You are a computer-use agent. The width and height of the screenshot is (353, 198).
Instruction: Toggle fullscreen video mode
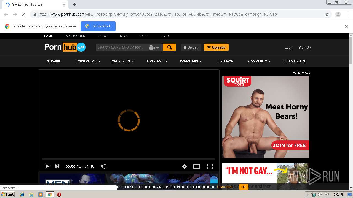click(x=210, y=166)
